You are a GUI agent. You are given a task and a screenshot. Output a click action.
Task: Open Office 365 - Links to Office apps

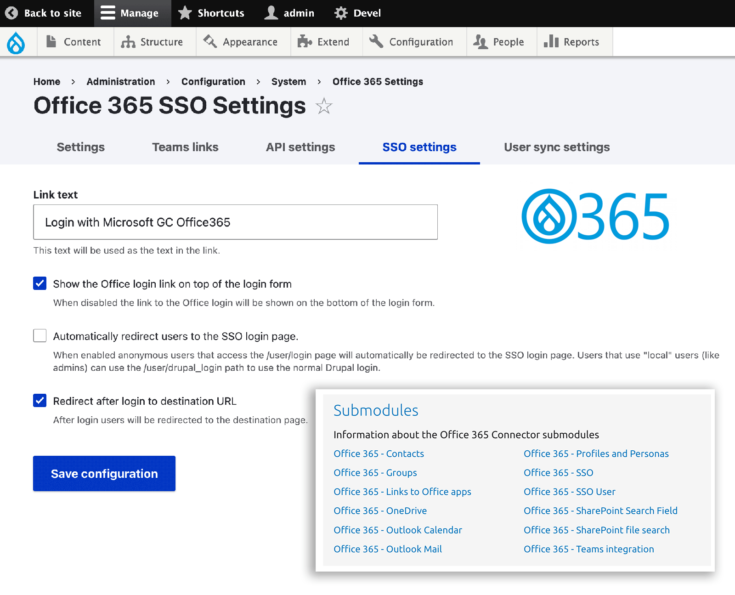402,492
